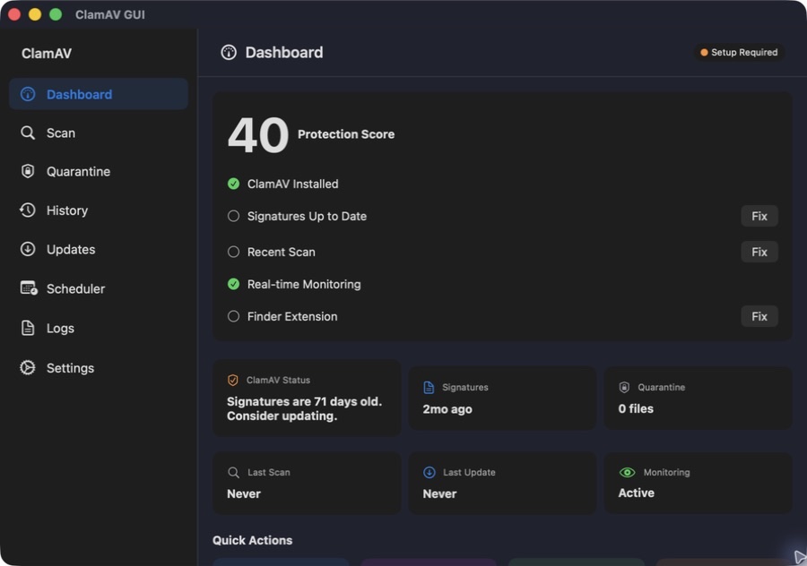Click the '2mo ago' signatures value
The height and width of the screenshot is (566, 807).
coord(447,409)
